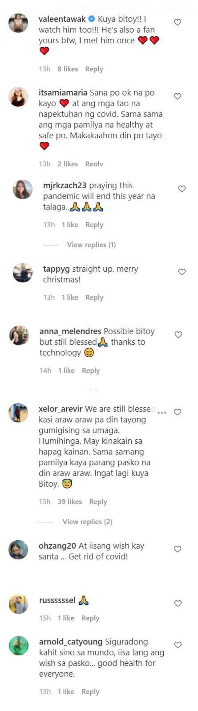Screen dimensions: 198x711
Task: Click ohzang20's avatar photo
Action: pyautogui.click(x=18, y=550)
